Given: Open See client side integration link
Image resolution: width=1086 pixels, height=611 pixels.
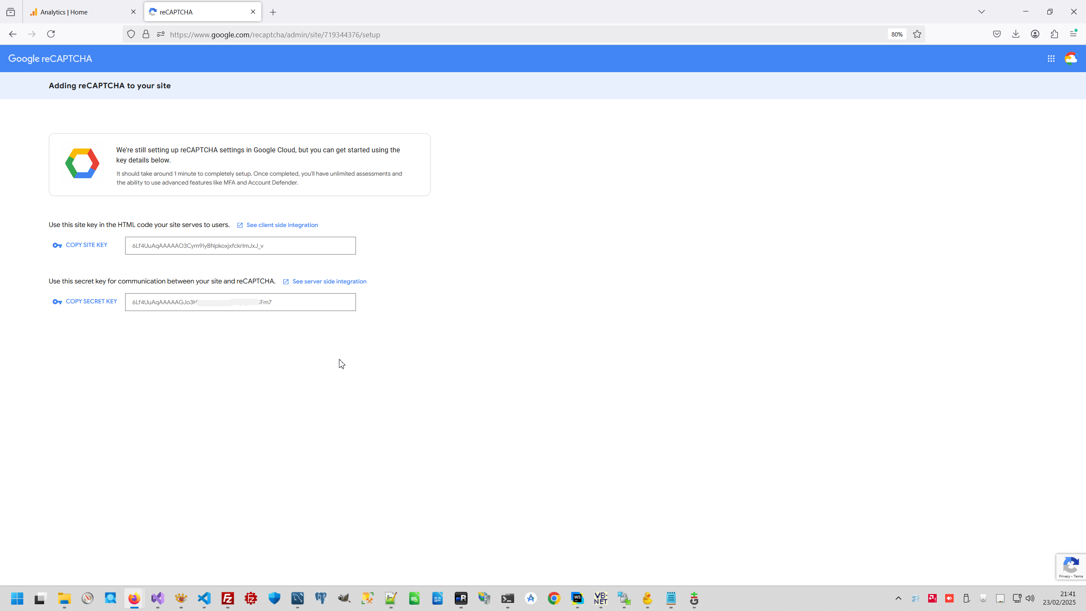Looking at the screenshot, I should pos(282,225).
